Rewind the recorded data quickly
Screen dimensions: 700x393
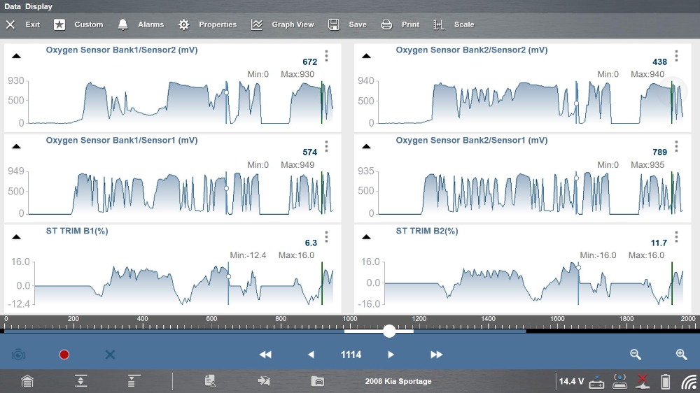[x=265, y=355]
